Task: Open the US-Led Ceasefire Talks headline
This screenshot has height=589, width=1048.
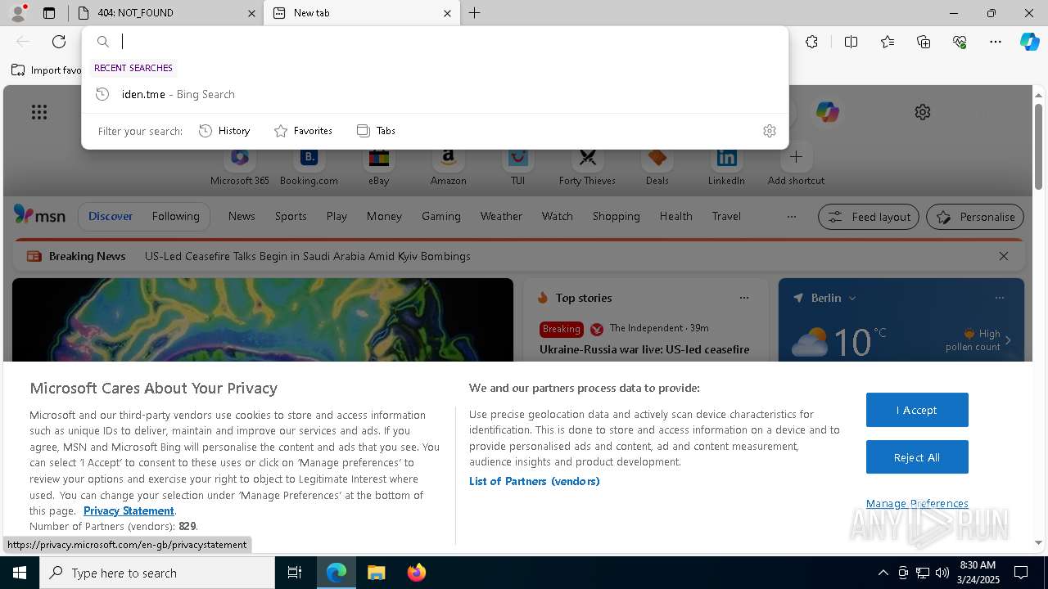Action: pos(307,256)
